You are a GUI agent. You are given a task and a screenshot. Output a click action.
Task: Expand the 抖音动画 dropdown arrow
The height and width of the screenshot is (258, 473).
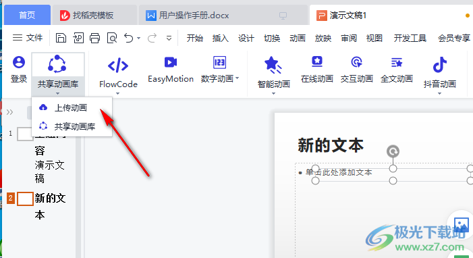click(x=439, y=93)
